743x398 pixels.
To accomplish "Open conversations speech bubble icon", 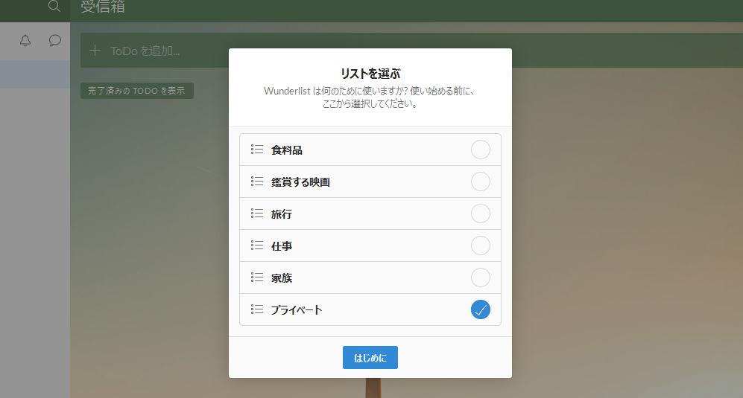I will pos(55,40).
